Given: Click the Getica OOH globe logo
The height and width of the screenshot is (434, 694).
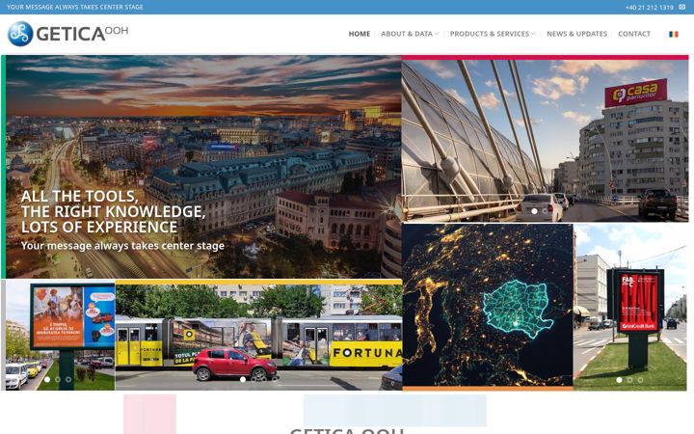Looking at the screenshot, I should coord(20,34).
